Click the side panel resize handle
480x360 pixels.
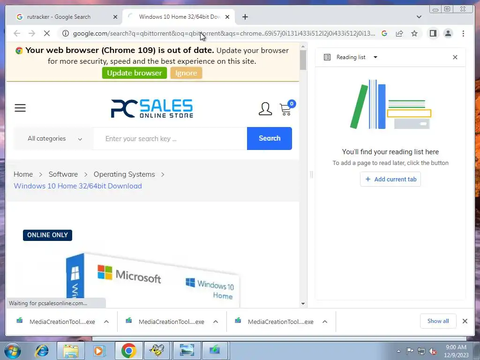tap(311, 174)
